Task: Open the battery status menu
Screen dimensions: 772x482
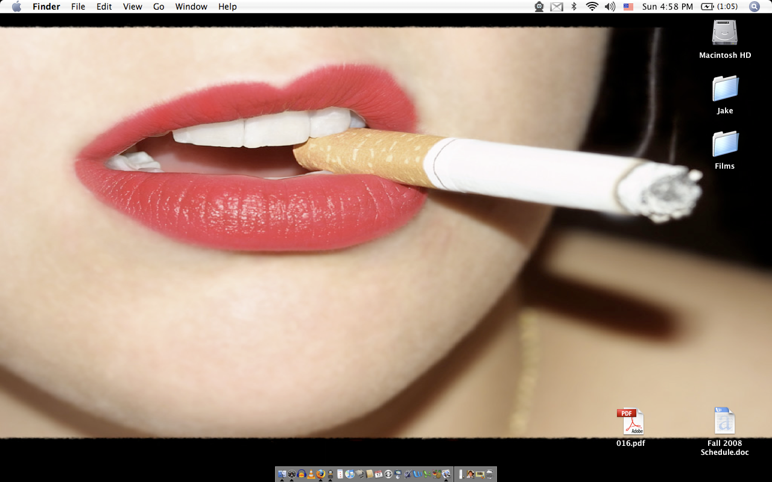Action: click(x=720, y=7)
